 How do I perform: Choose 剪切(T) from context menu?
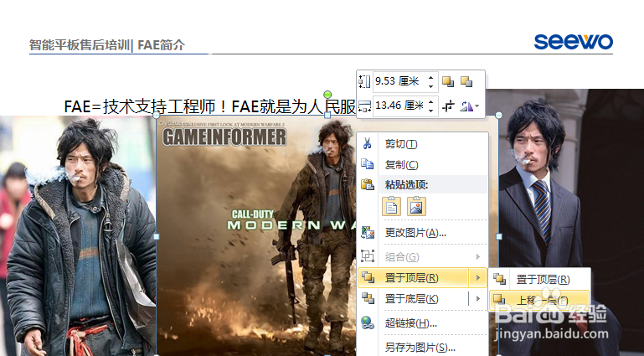(x=423, y=144)
